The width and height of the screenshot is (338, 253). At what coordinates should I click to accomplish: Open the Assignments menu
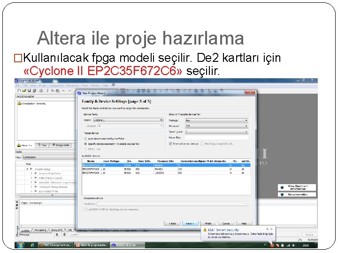[x=57, y=85]
